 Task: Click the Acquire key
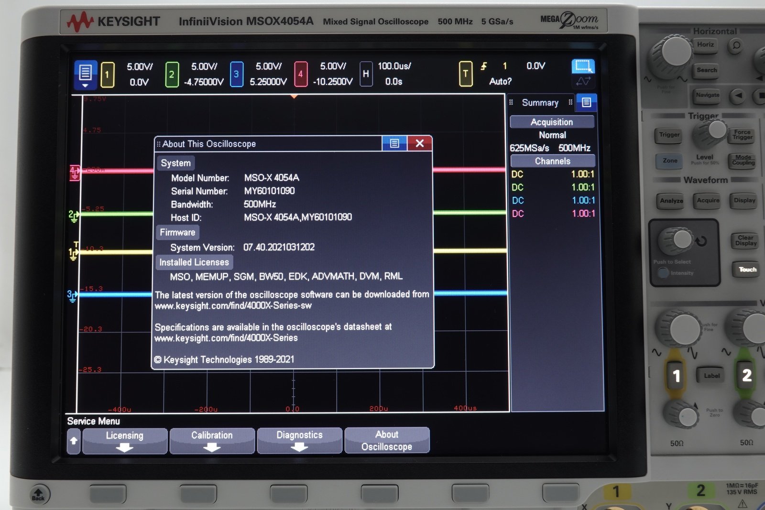708,200
